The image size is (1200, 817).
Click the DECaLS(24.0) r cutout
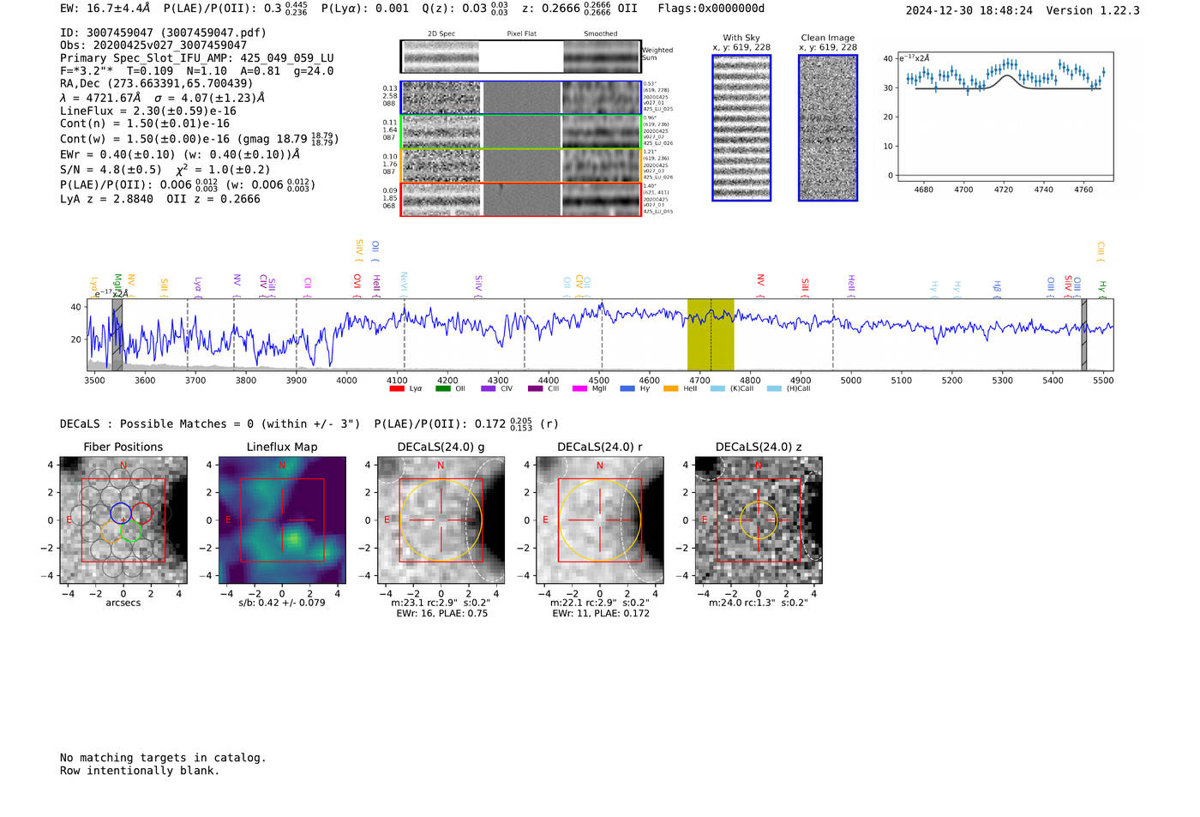[600, 520]
